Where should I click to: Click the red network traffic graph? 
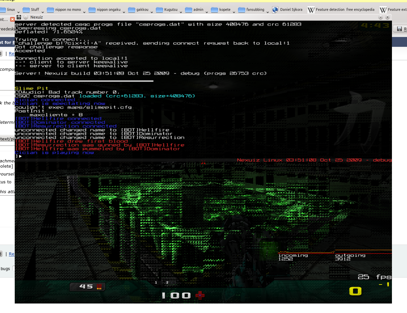pyautogui.click(x=335, y=252)
